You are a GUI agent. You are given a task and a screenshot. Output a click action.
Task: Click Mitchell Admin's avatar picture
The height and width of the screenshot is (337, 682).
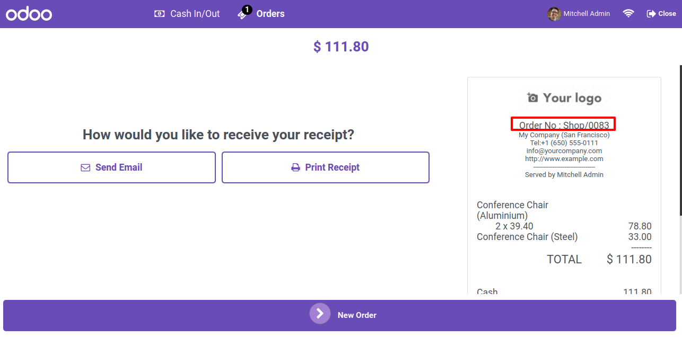click(x=554, y=14)
